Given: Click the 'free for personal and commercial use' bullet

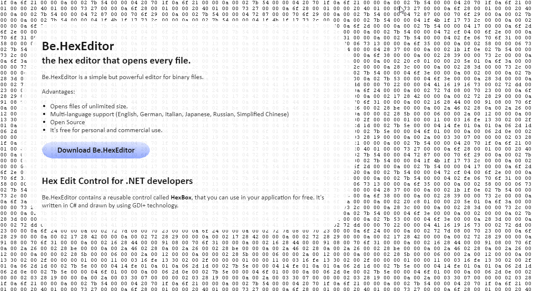Looking at the screenshot, I should point(106,130).
